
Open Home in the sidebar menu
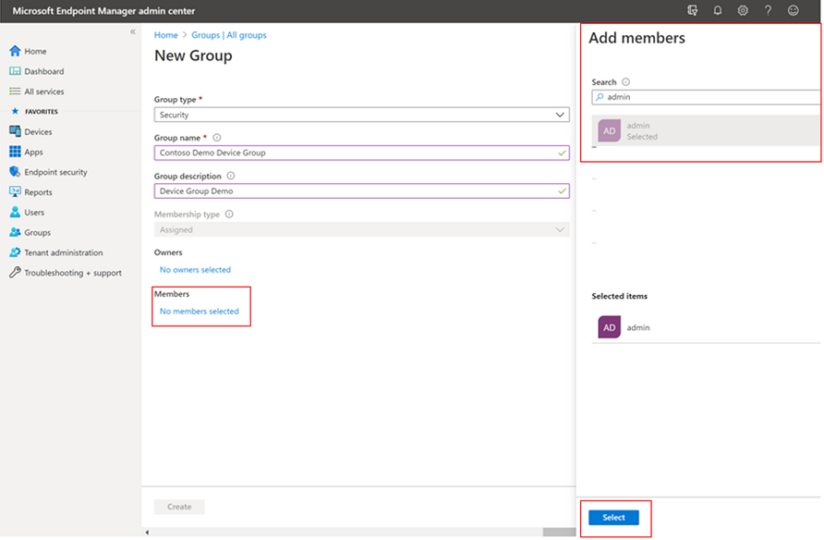tap(35, 51)
